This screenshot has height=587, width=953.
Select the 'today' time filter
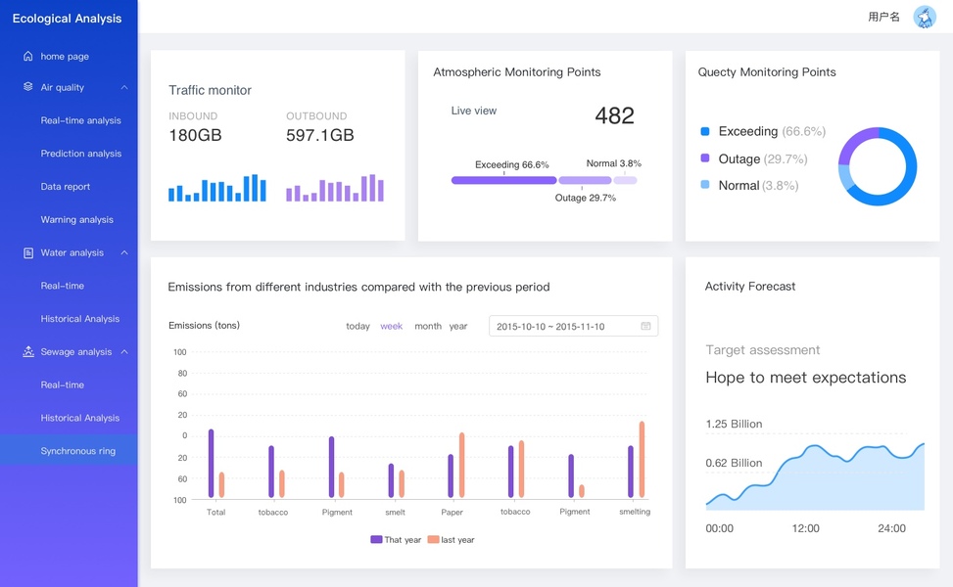(357, 326)
